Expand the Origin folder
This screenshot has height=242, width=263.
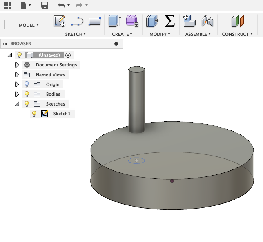pos(17,84)
